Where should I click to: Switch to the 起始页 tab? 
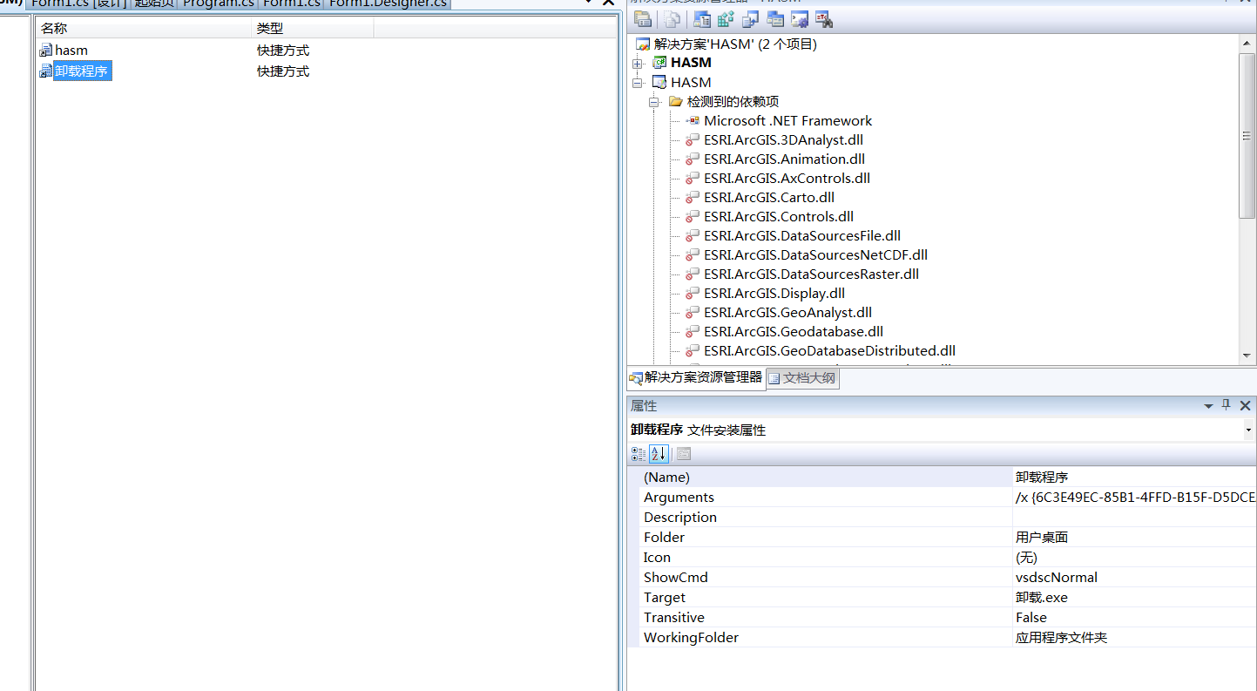153,3
